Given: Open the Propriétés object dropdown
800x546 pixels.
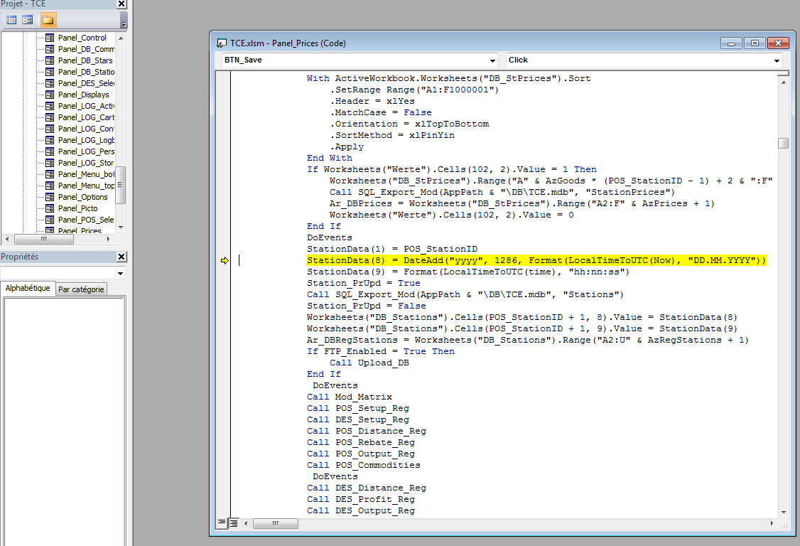Looking at the screenshot, I should click(120, 273).
